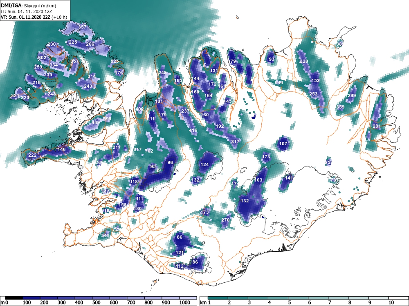Click the '237' visibility value
The width and height of the screenshot is (409, 306).
pos(185,111)
